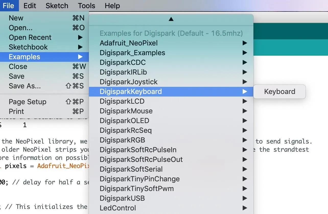Click the scroll-up arrow atop examples list

tap(171, 19)
